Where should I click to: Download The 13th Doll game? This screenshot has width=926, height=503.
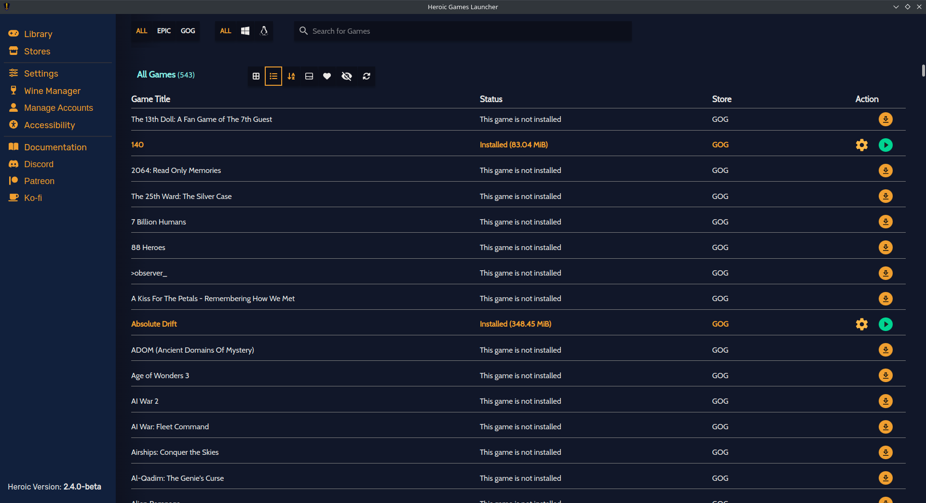coord(885,119)
